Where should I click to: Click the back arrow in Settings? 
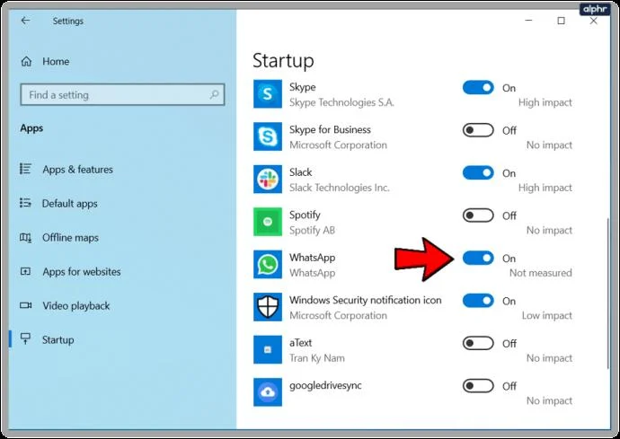click(25, 21)
